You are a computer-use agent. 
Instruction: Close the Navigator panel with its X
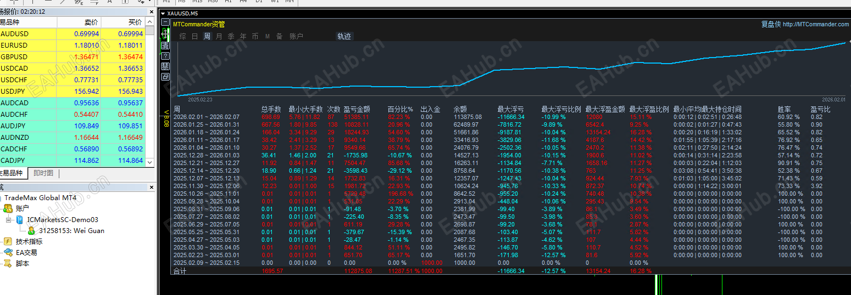point(151,188)
